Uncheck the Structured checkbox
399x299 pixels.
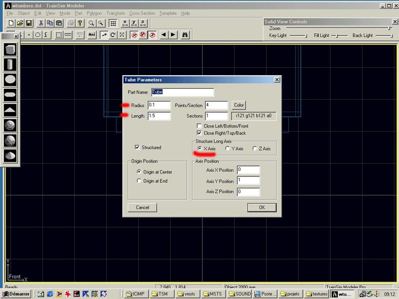137,148
